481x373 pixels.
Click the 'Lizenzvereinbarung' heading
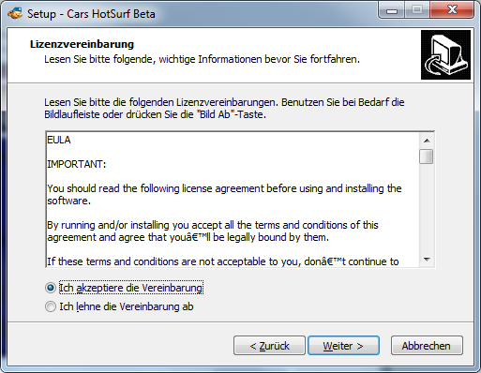(x=82, y=44)
